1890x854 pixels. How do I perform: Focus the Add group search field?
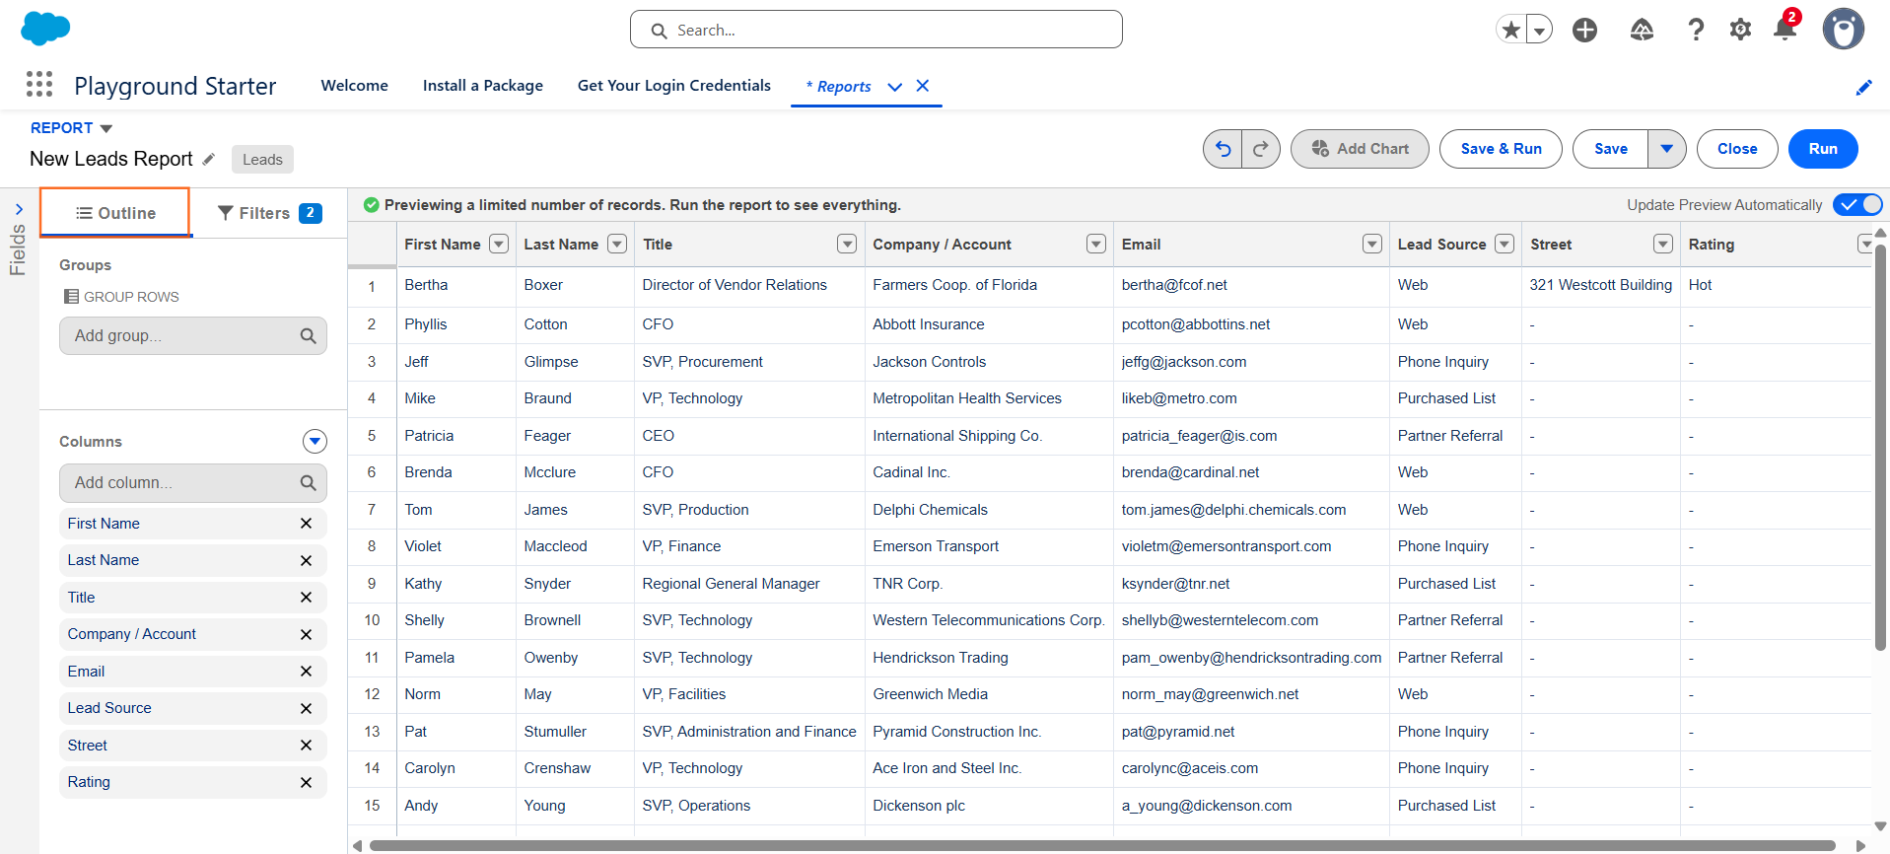point(193,335)
